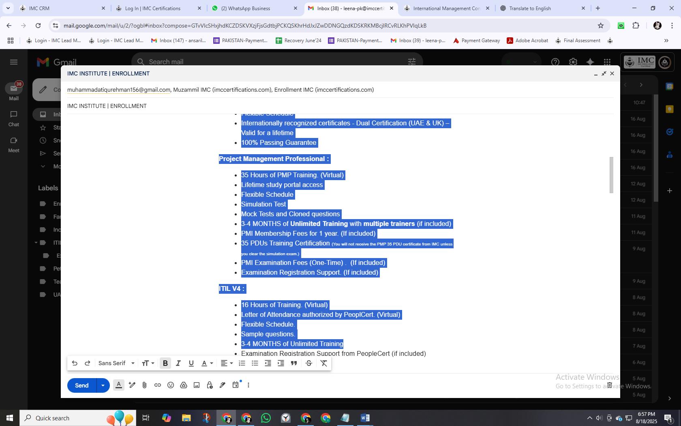The width and height of the screenshot is (681, 426).
Task: Switch to Log In IMC Certifications tab
Action: pos(158,8)
